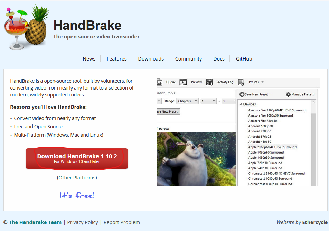Open the News page
This screenshot has width=329, height=231.
click(89, 59)
